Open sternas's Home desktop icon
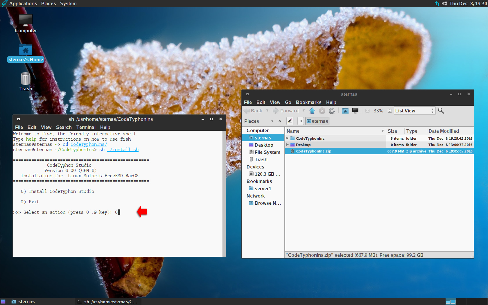This screenshot has height=305, width=488. tap(26, 53)
